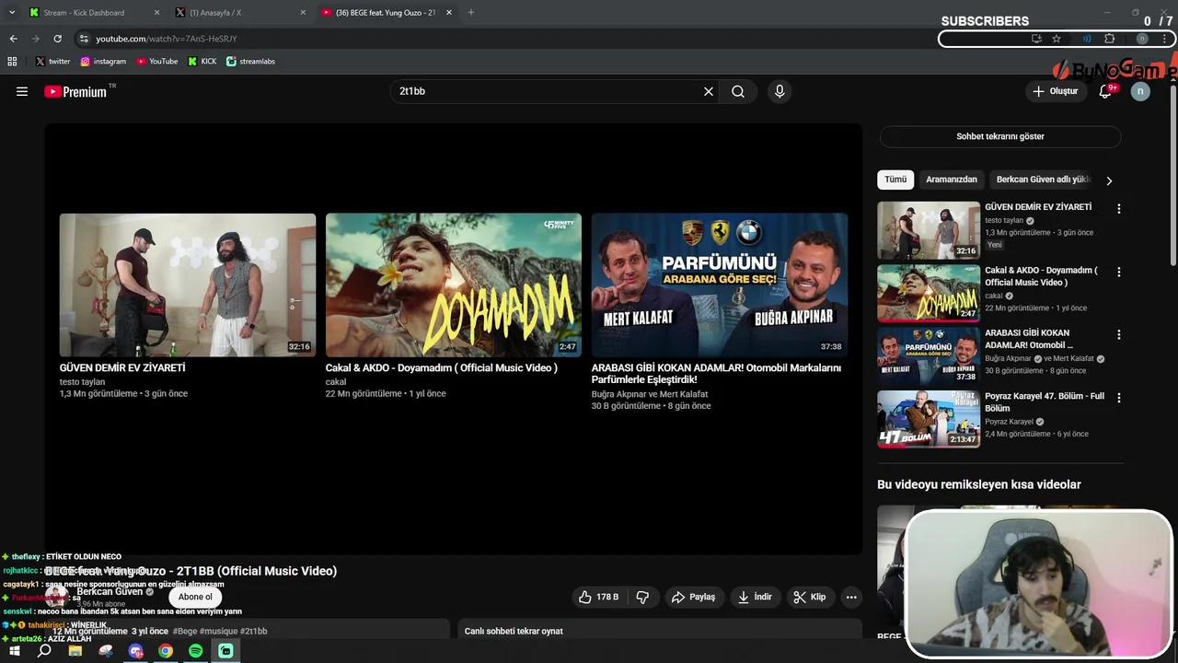Viewport: 1178px width, 663px height.
Task: Start voice search with microphone icon
Action: coord(780,91)
